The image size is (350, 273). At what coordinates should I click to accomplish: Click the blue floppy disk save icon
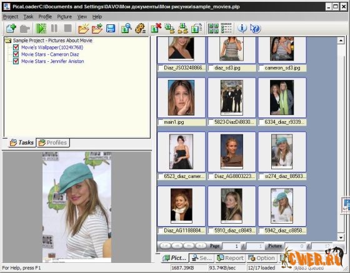pos(111,29)
